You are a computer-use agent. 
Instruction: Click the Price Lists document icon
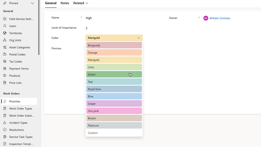[5, 83]
